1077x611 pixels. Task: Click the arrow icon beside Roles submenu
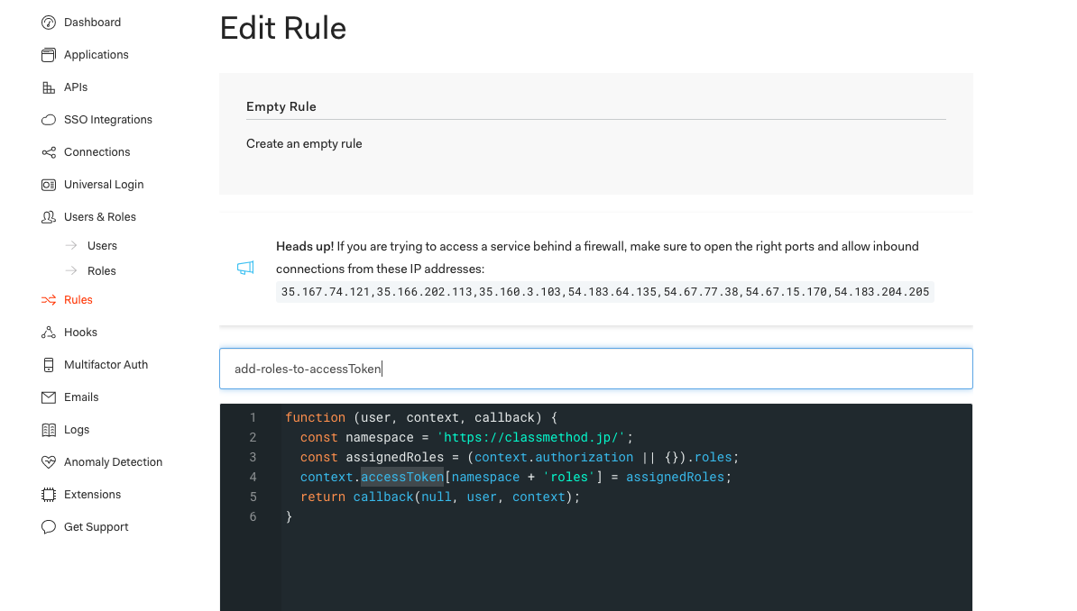point(70,270)
